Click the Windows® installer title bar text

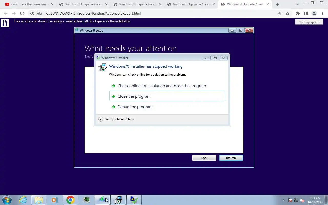pos(115,58)
